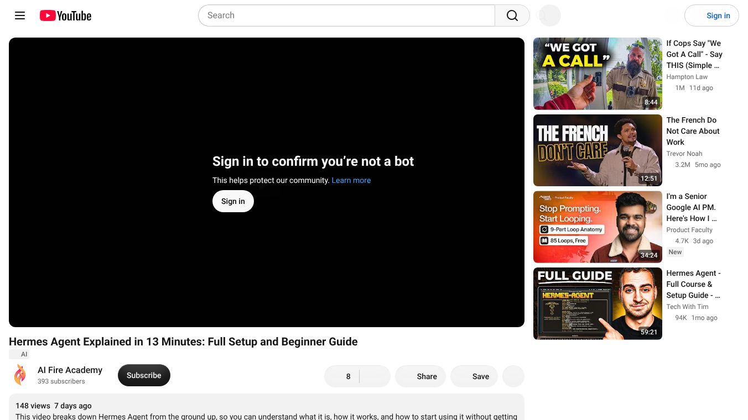Share this video
Viewport: 748px width, 420px height.
coord(420,376)
